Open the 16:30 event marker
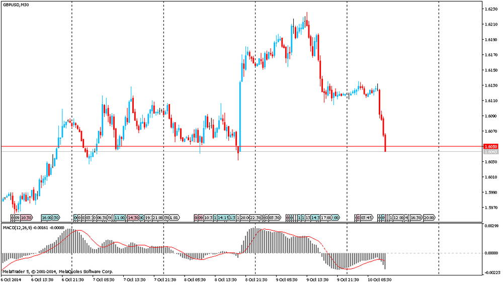 point(415,218)
